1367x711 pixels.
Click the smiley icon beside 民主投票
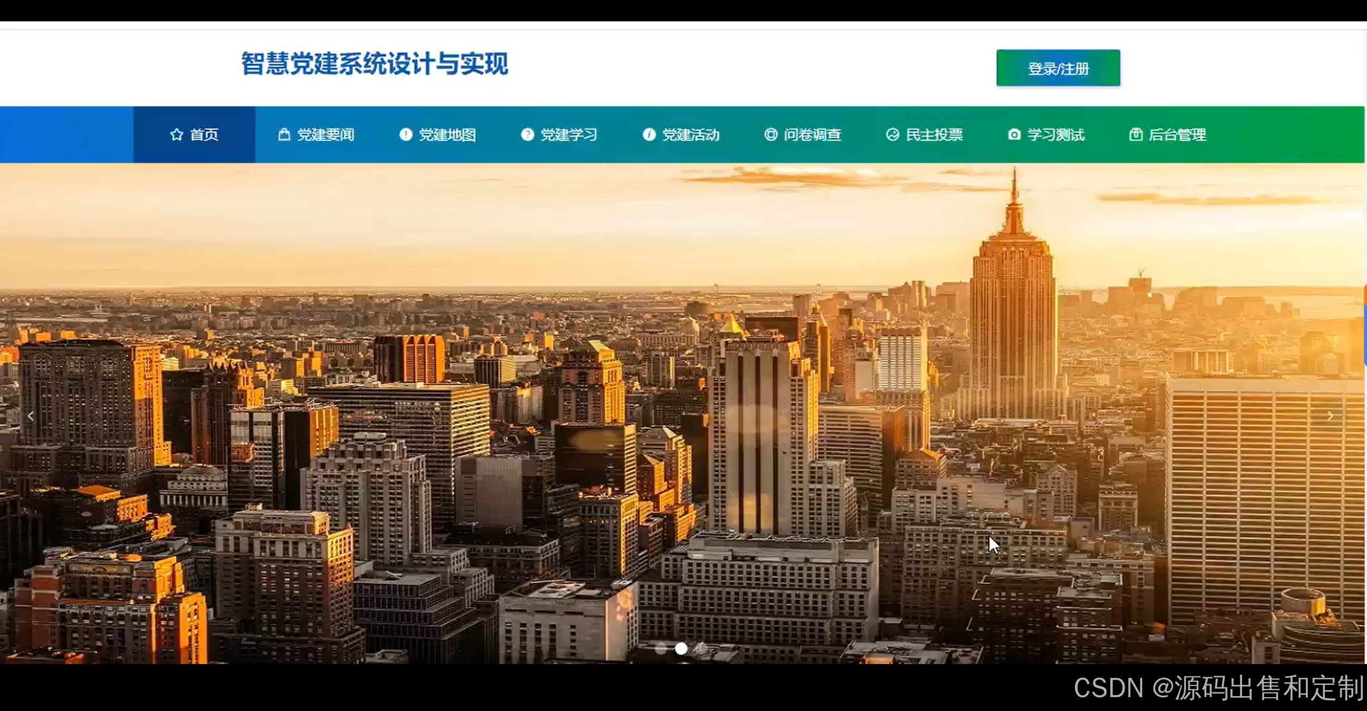pos(892,135)
